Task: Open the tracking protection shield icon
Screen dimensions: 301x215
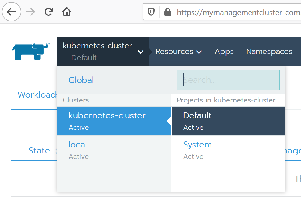Action: [151, 12]
